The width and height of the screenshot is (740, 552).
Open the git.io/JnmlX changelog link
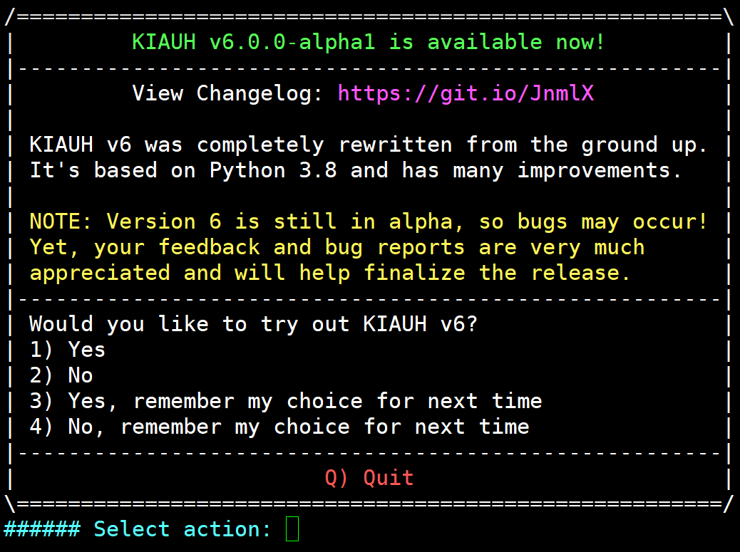tap(466, 93)
